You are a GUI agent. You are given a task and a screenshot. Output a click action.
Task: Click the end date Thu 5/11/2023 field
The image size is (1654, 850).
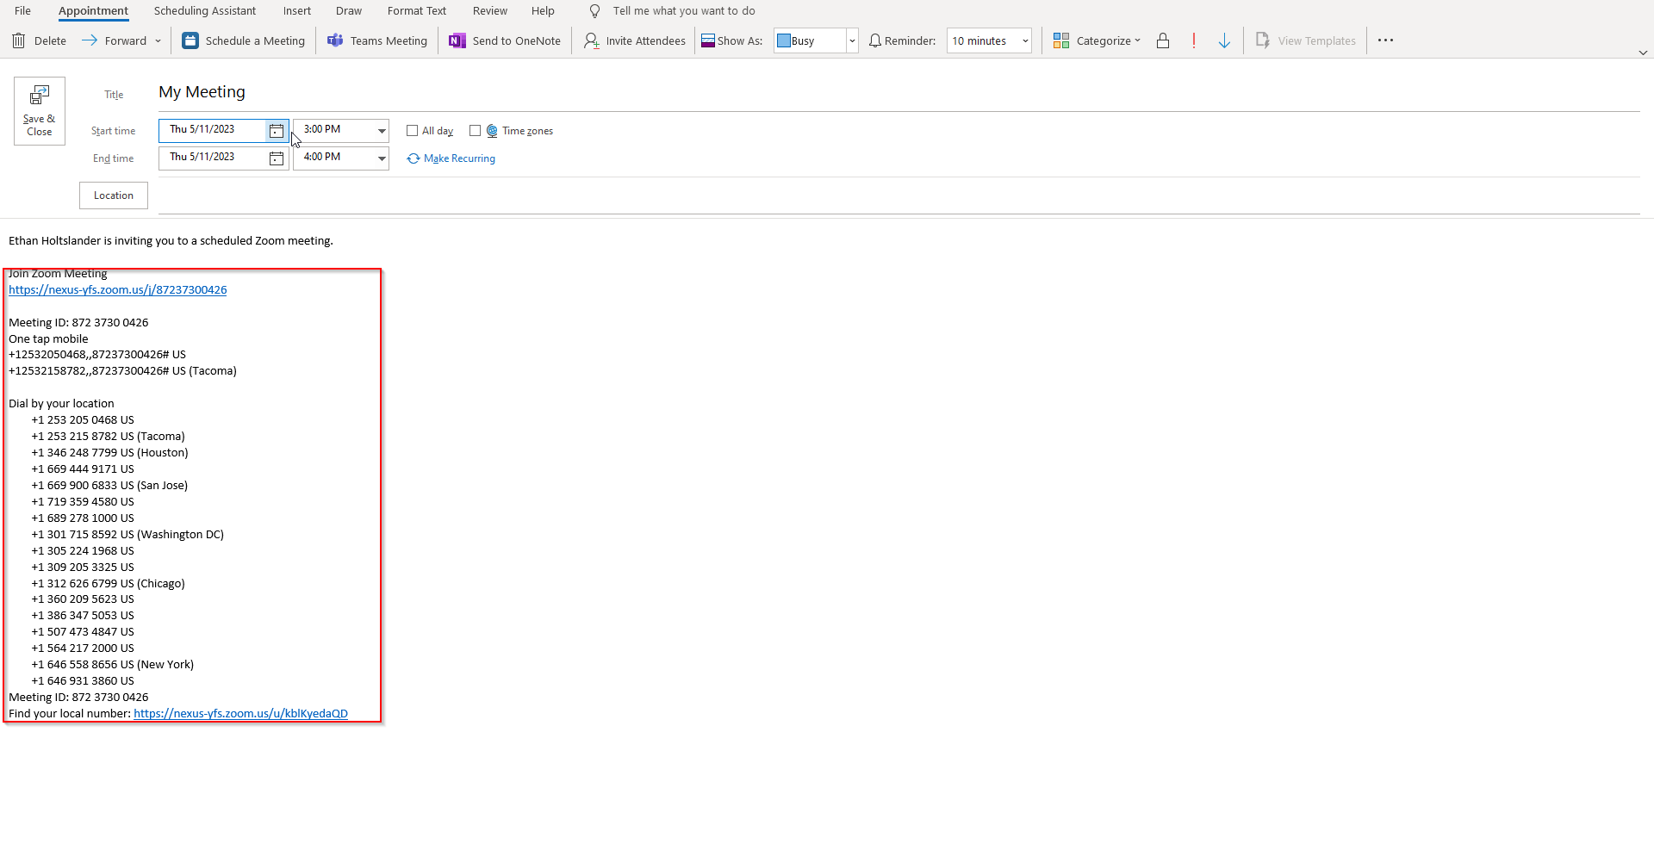[x=212, y=158]
